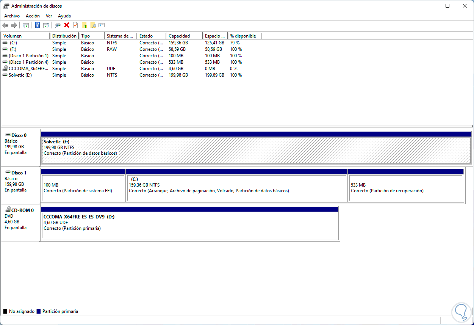This screenshot has width=474, height=325.
Task: Sort by the % disponible column header
Action: 245,36
